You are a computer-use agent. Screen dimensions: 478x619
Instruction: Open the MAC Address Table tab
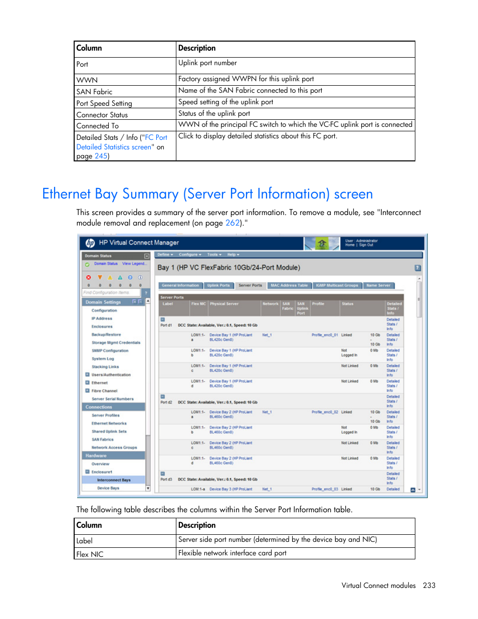(289, 285)
